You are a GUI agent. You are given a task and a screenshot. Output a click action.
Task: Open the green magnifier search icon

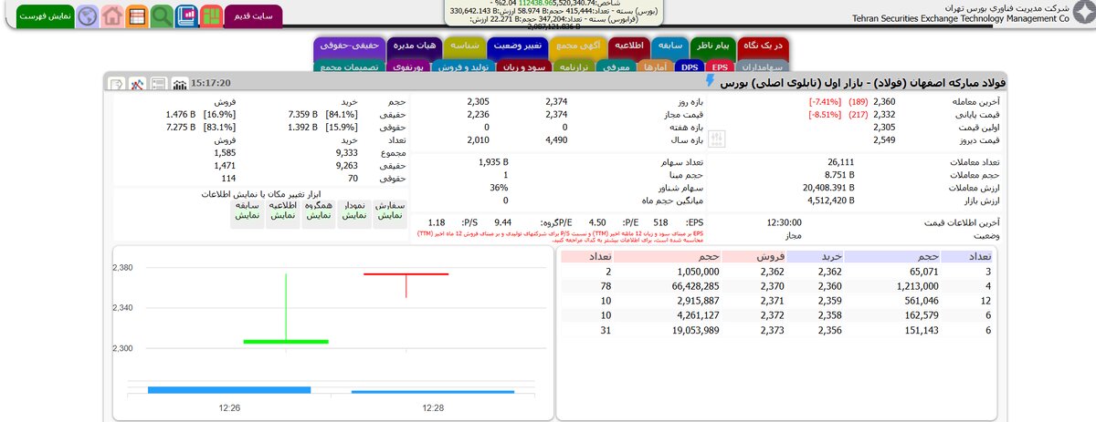[x=161, y=16]
